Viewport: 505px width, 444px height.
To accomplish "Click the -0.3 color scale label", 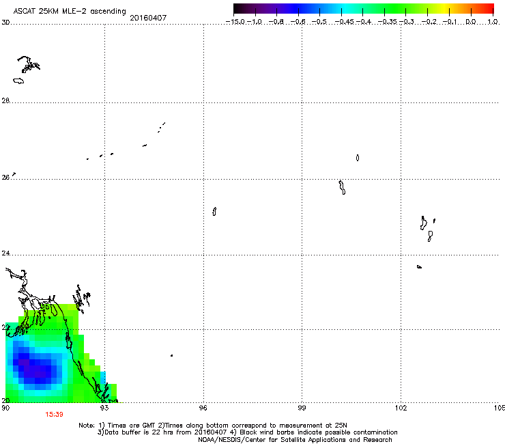I will 407,22.
